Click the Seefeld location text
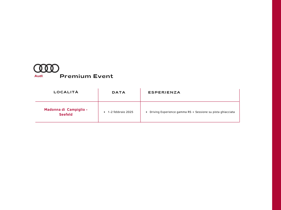The image size is (281, 210). click(66, 115)
